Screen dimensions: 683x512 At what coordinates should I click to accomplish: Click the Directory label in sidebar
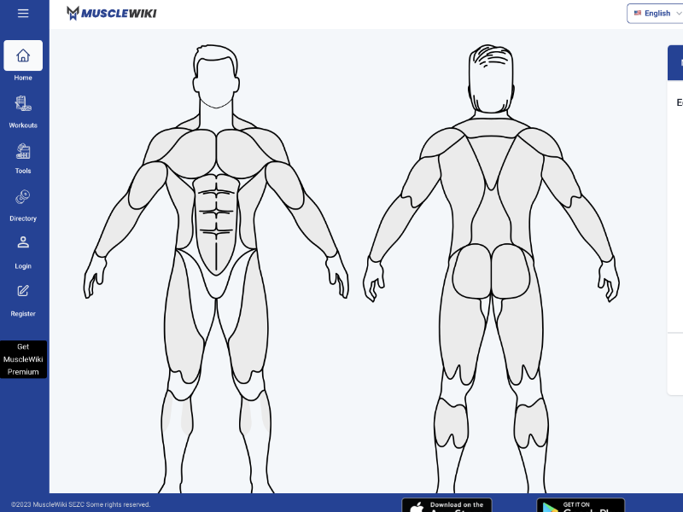23,218
